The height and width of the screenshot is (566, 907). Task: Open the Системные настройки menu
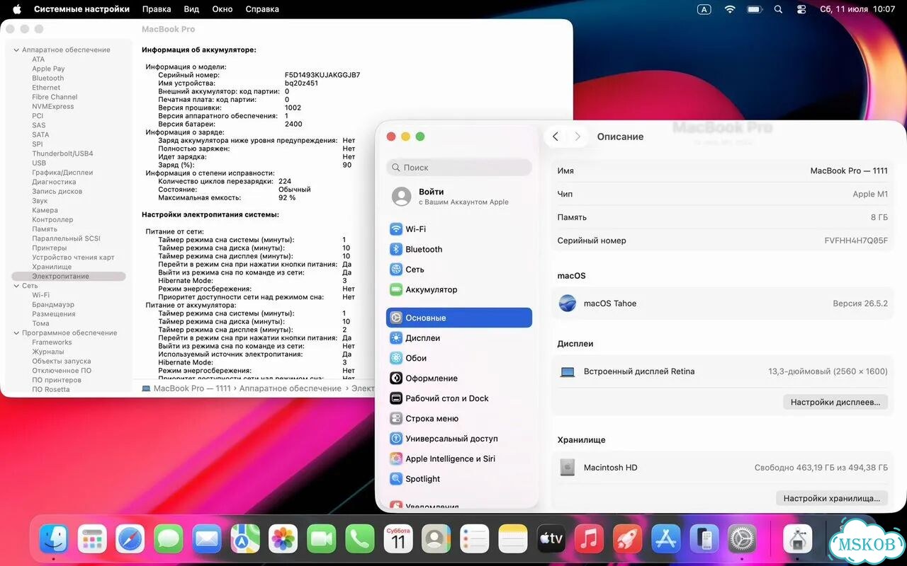pyautogui.click(x=81, y=9)
